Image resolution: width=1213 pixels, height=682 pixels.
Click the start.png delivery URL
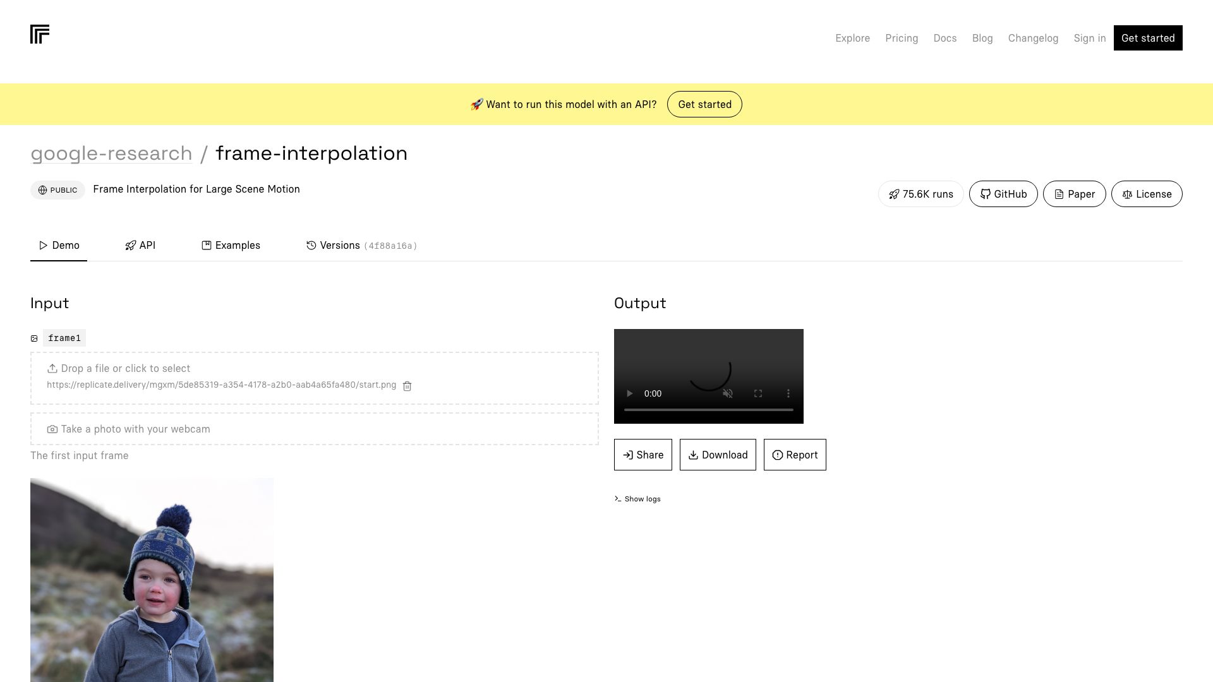(221, 385)
